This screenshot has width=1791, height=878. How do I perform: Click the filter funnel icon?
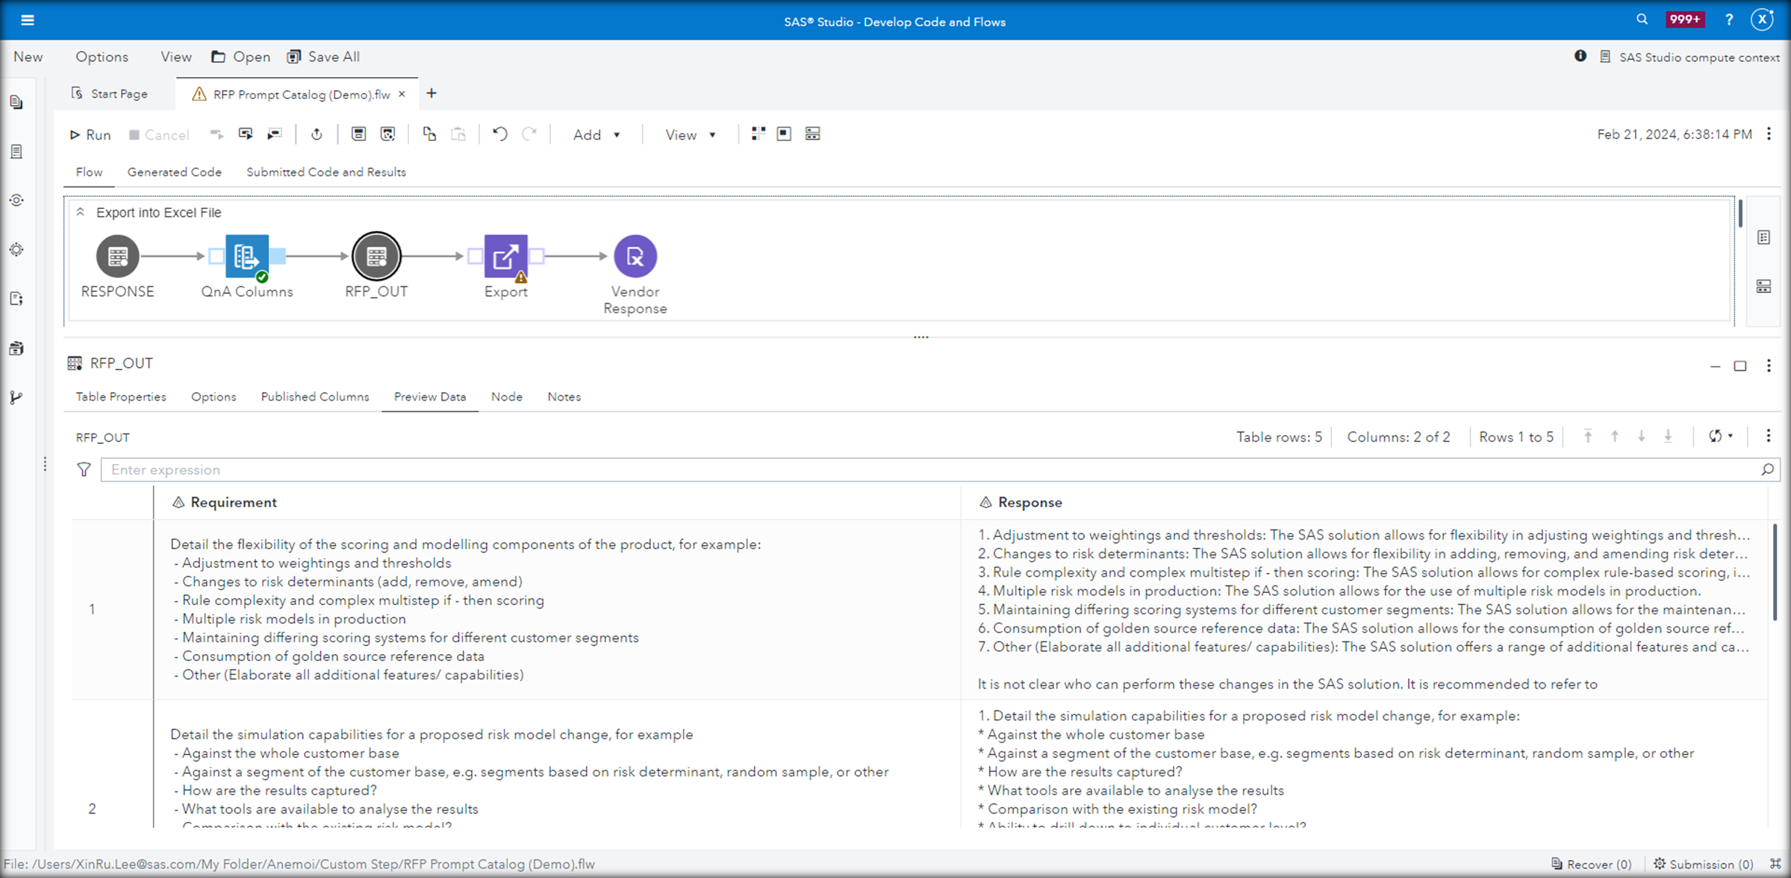[x=84, y=469]
